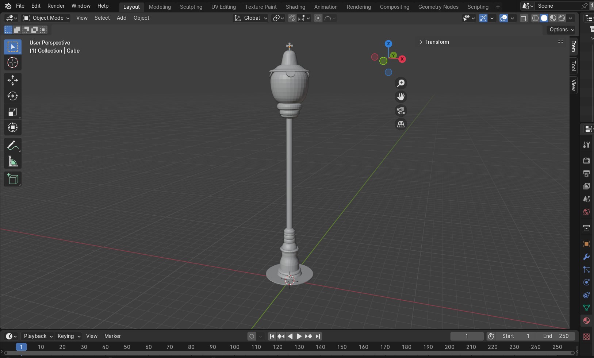This screenshot has height=358, width=594.
Task: Toggle snapping magnet on
Action: coord(292,18)
